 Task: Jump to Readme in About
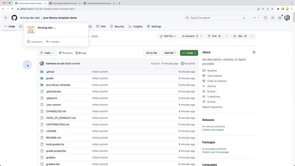210,71
